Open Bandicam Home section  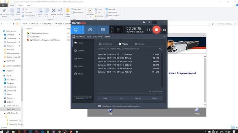(78, 43)
